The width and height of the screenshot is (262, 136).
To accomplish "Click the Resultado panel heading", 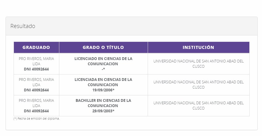I will coord(23,26).
